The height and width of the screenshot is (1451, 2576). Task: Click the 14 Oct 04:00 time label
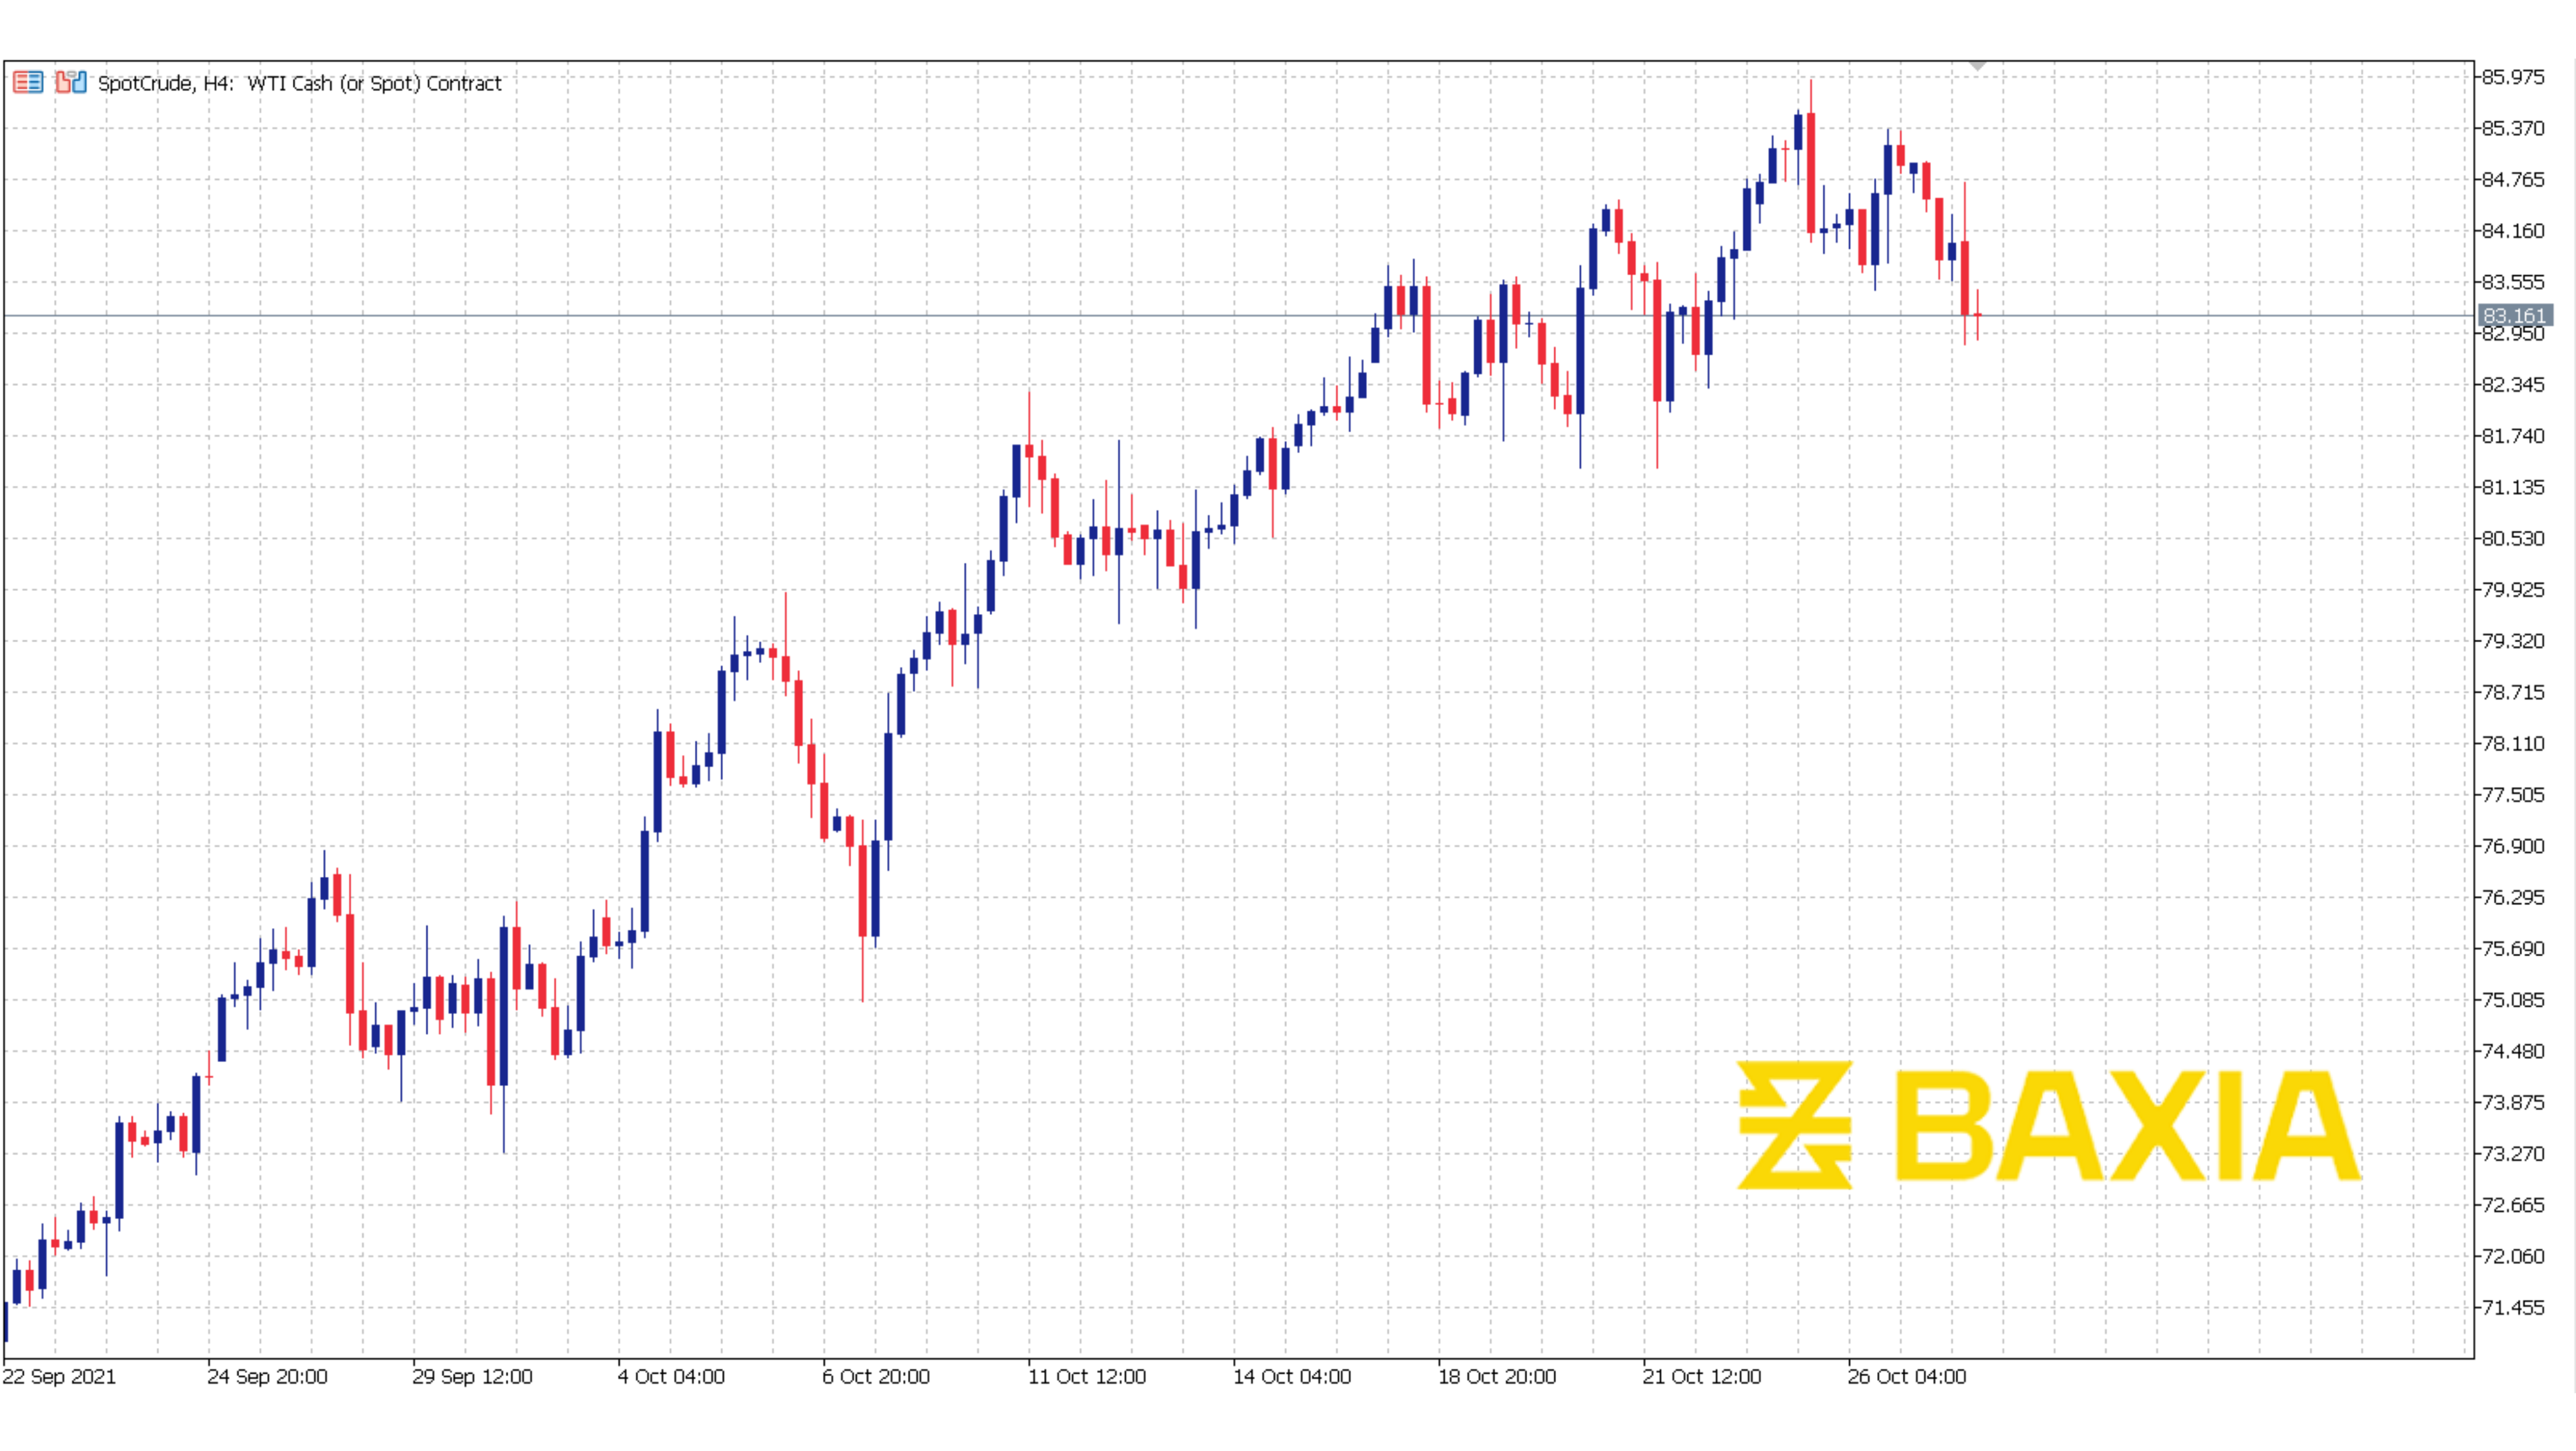(1292, 1377)
